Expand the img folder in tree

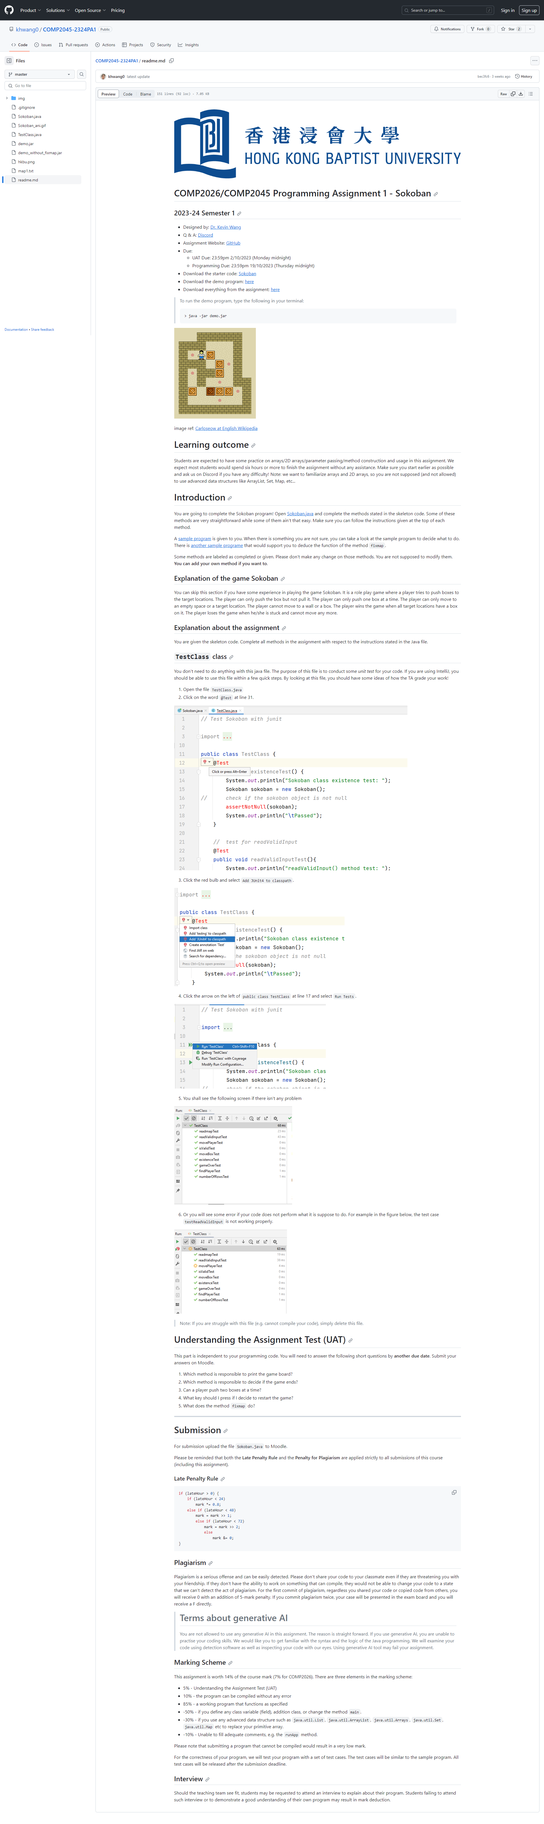coord(7,98)
